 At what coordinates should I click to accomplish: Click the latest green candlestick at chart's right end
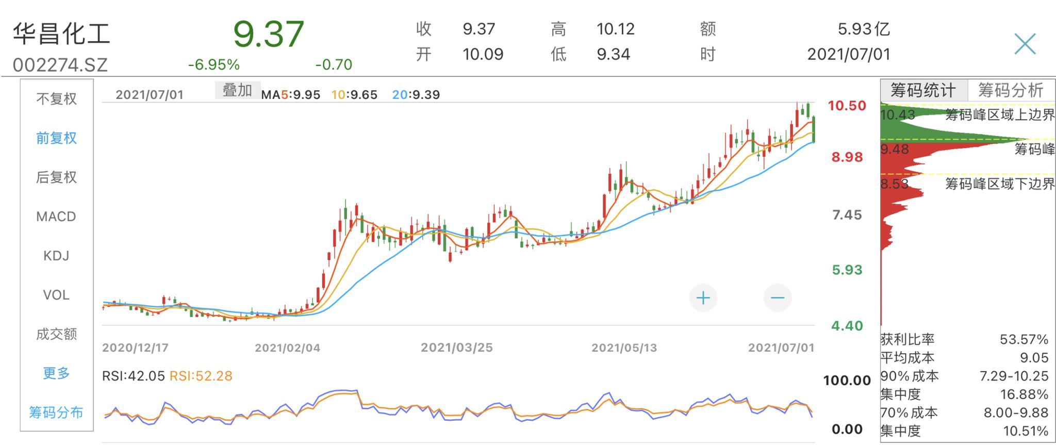tap(814, 130)
